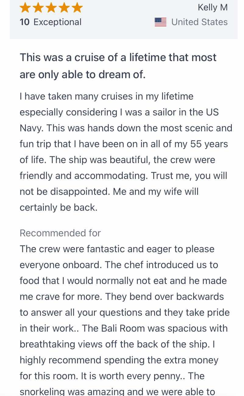Click the third orange rating star
This screenshot has width=244, height=396.
[x=51, y=7]
